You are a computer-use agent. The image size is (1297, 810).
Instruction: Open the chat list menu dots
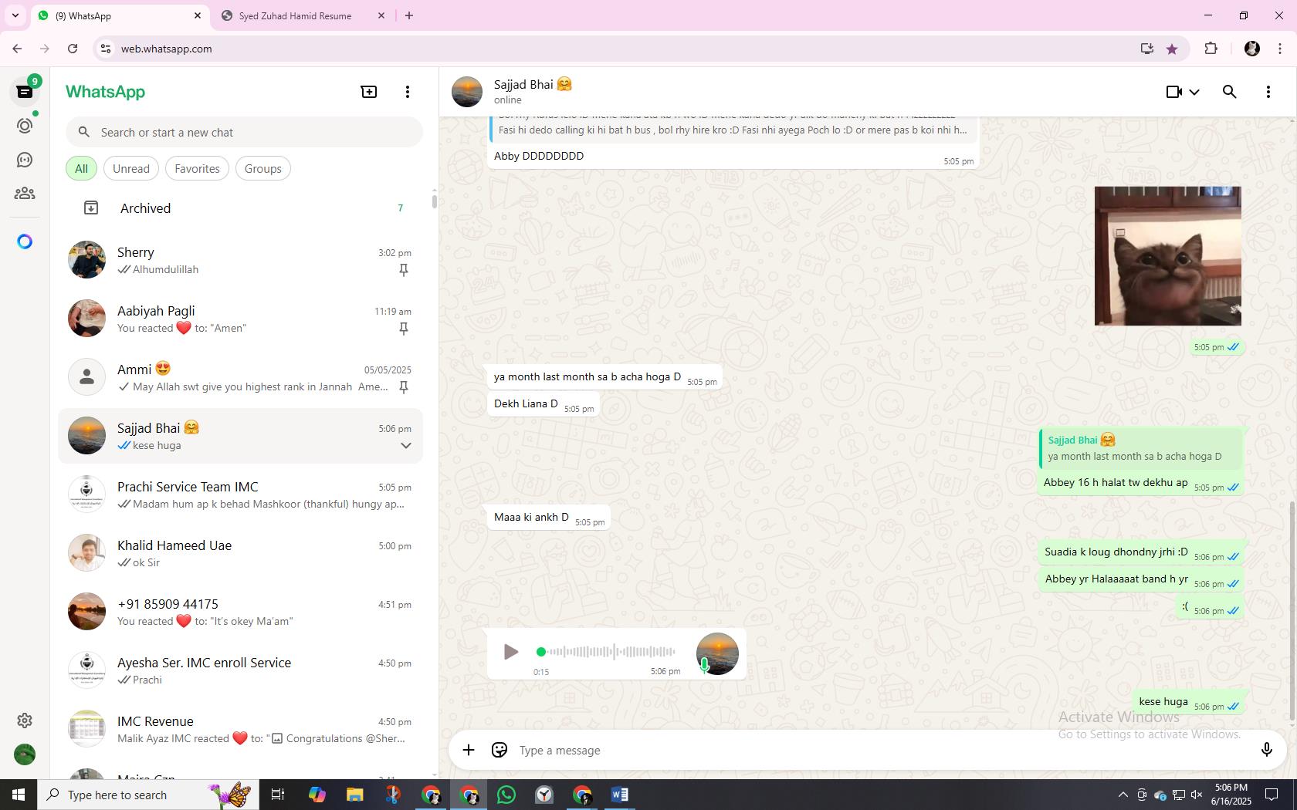coord(408,92)
